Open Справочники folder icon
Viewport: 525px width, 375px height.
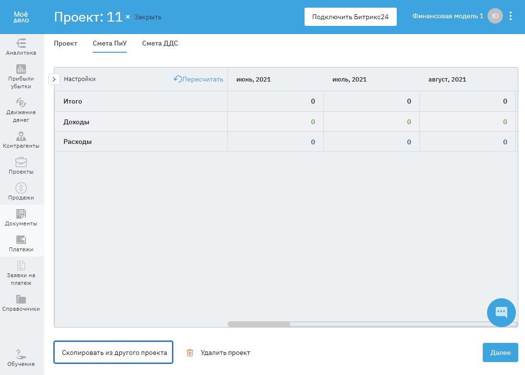click(x=21, y=299)
